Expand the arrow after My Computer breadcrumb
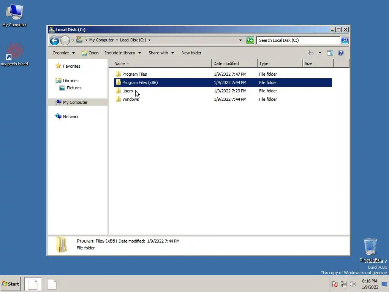This screenshot has height=292, width=389. 117,40
